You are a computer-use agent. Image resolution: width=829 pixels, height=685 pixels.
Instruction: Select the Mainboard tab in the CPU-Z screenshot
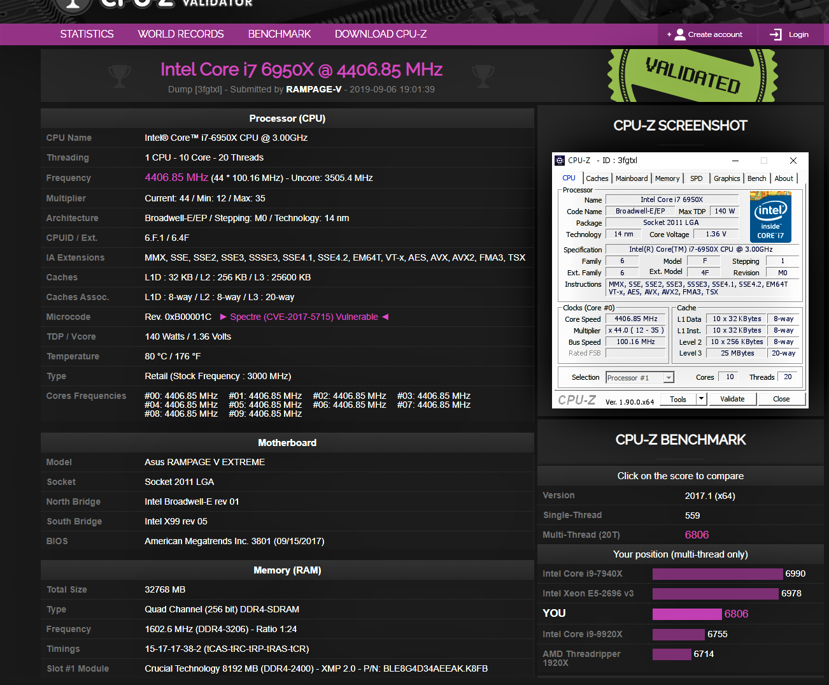pos(632,178)
